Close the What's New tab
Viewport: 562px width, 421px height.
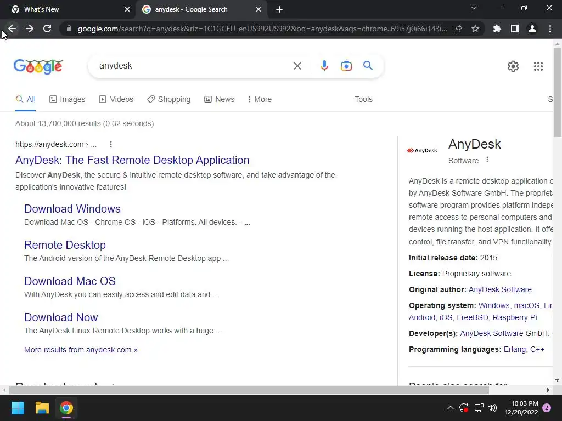[127, 9]
